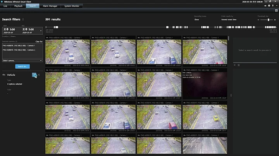Click the splitter handle beside preview pane
The image size is (279, 156).
point(231,95)
